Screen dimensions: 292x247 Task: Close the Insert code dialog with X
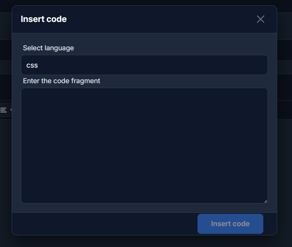tap(260, 19)
